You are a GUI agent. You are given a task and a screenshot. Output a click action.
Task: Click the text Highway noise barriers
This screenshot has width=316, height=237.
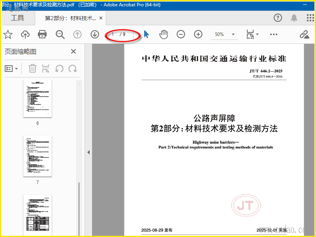tap(216, 142)
